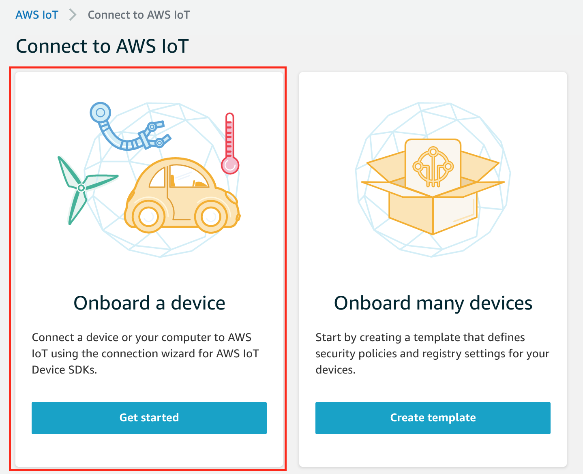Click the car's front wheel
583x474 pixels.
pos(211,217)
